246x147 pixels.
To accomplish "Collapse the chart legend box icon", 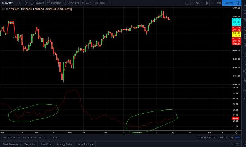I will [x=3, y=9].
